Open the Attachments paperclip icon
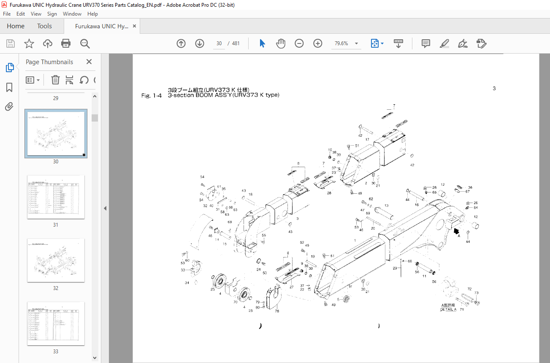Screen dimensions: 550x363 coord(9,106)
